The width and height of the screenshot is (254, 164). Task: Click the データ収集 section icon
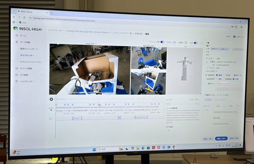coord(17,42)
